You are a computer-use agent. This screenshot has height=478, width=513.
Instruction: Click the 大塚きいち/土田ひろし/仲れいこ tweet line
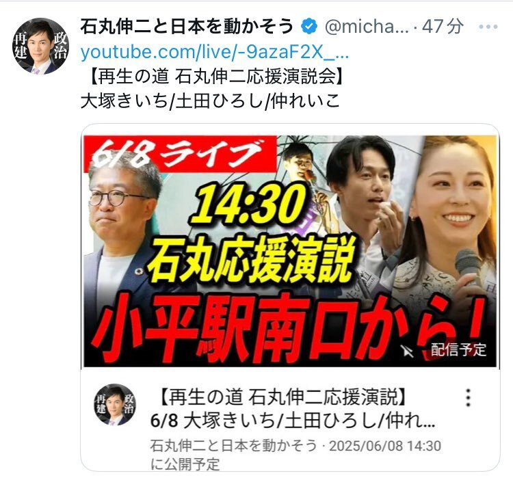coord(210,101)
